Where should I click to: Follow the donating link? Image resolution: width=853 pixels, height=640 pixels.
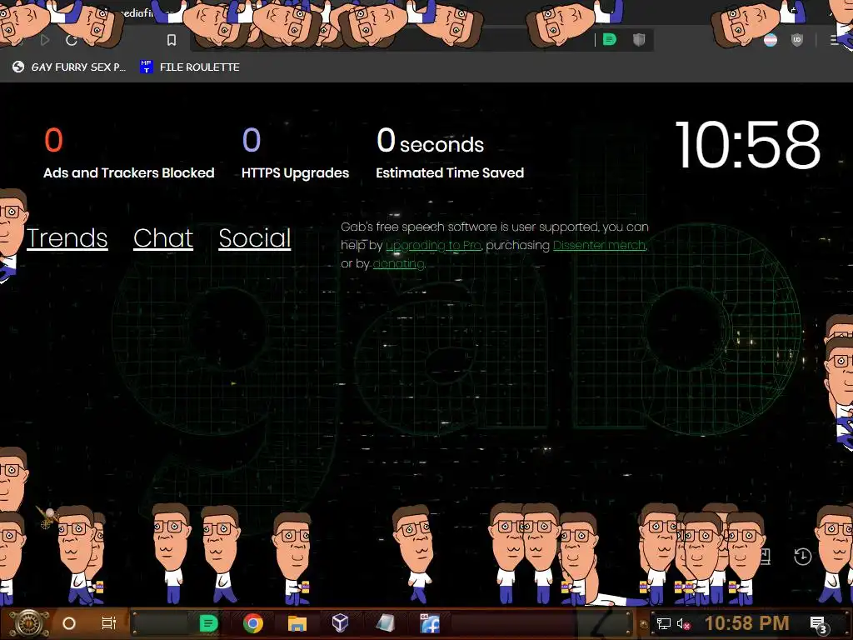[399, 264]
